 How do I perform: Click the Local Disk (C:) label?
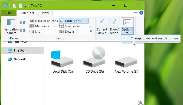point(63,72)
